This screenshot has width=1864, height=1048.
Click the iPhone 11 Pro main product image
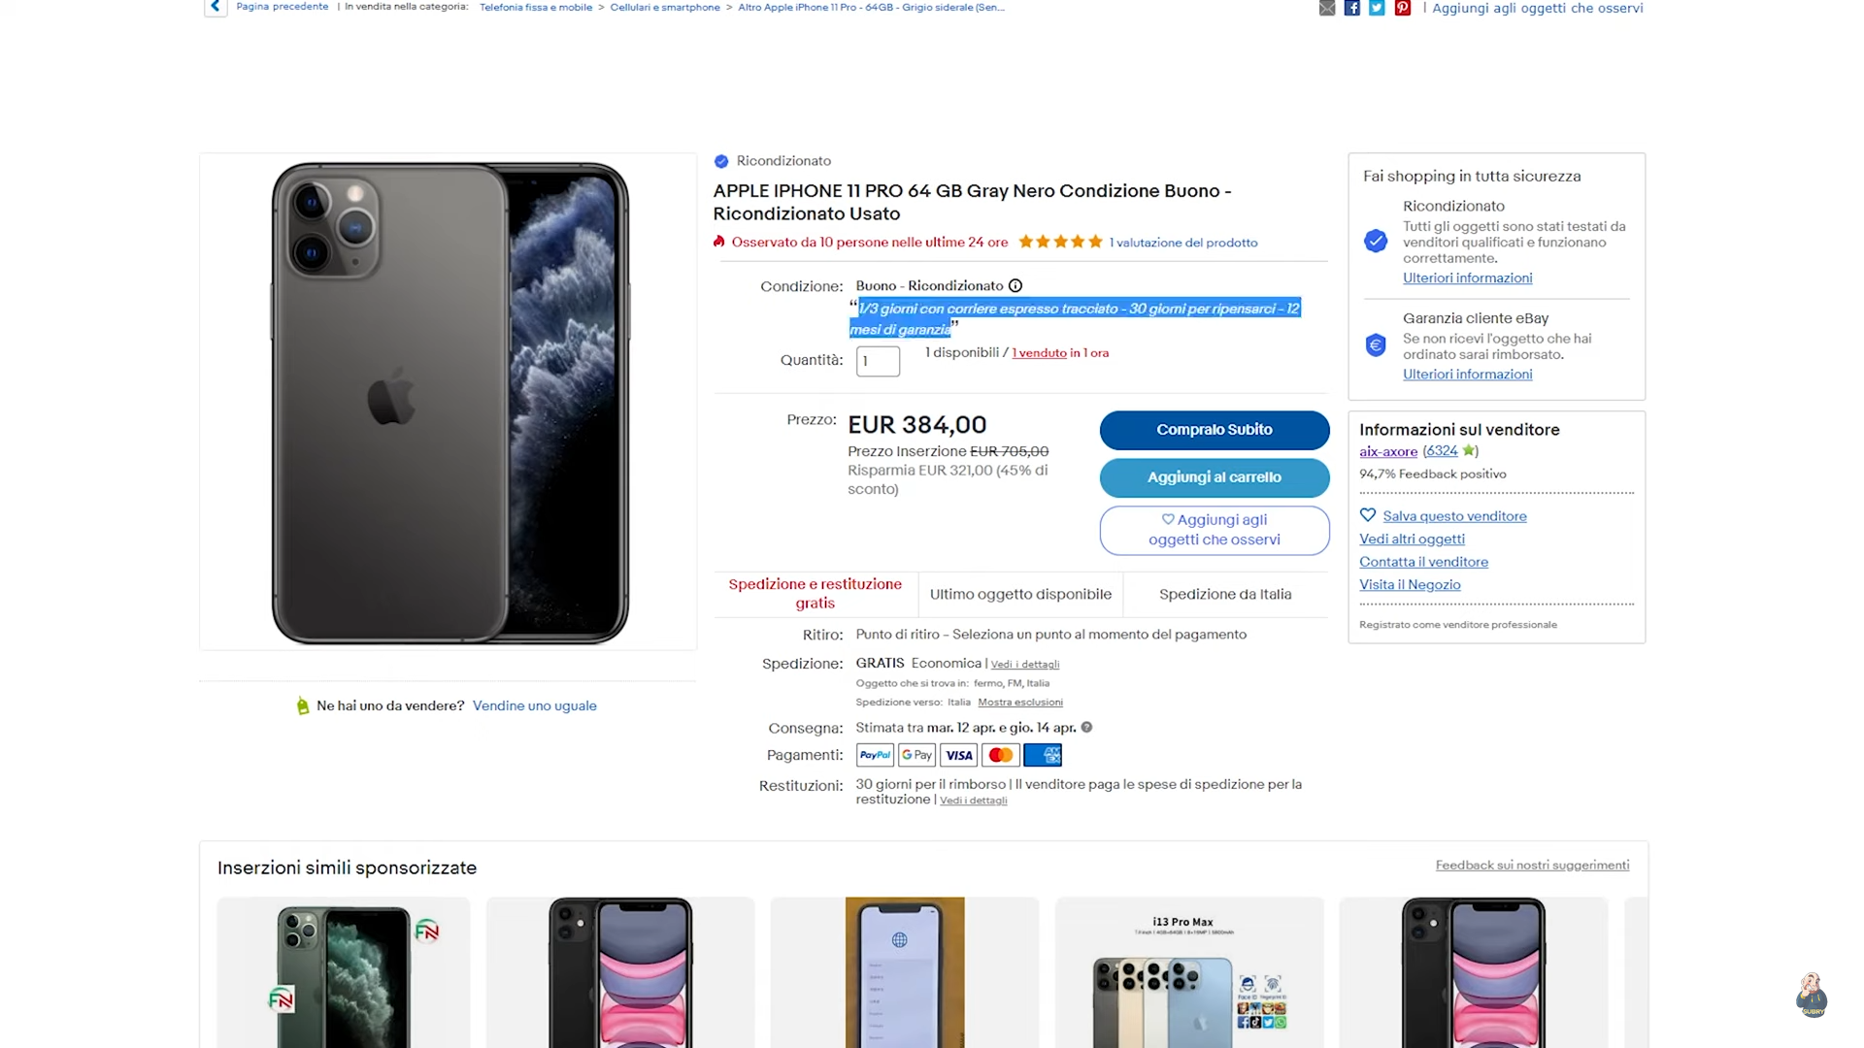tap(449, 402)
